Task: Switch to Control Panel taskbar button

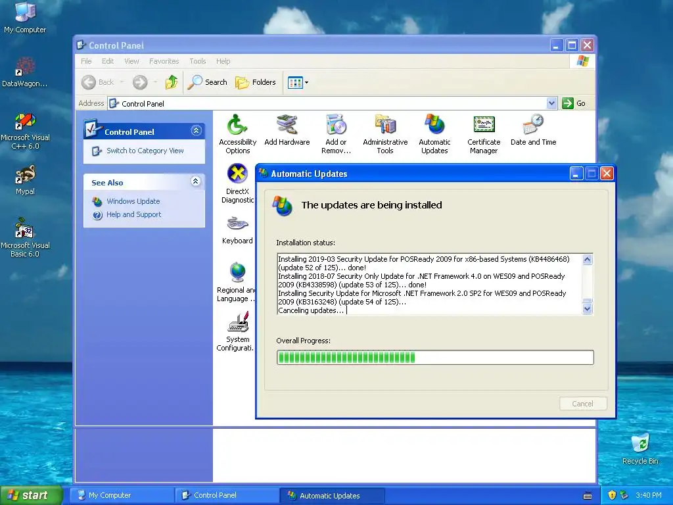Action: coord(226,495)
